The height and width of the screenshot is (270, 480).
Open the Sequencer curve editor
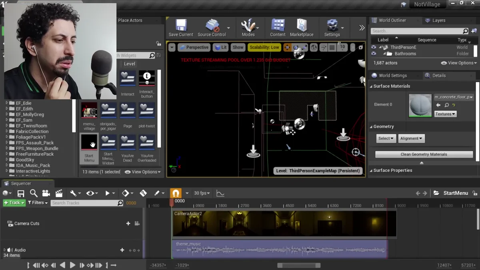pos(220,193)
